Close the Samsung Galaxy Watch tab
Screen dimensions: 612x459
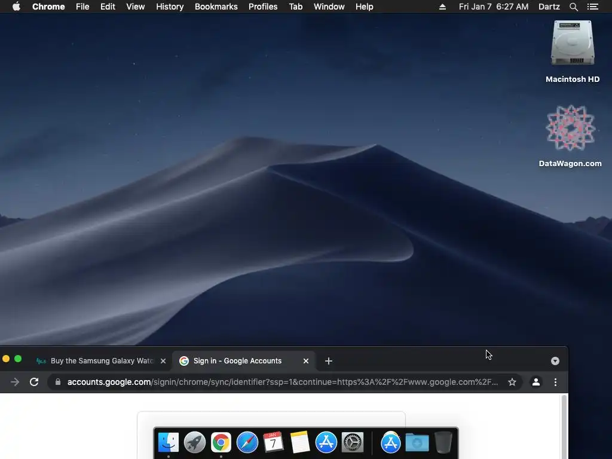(163, 361)
